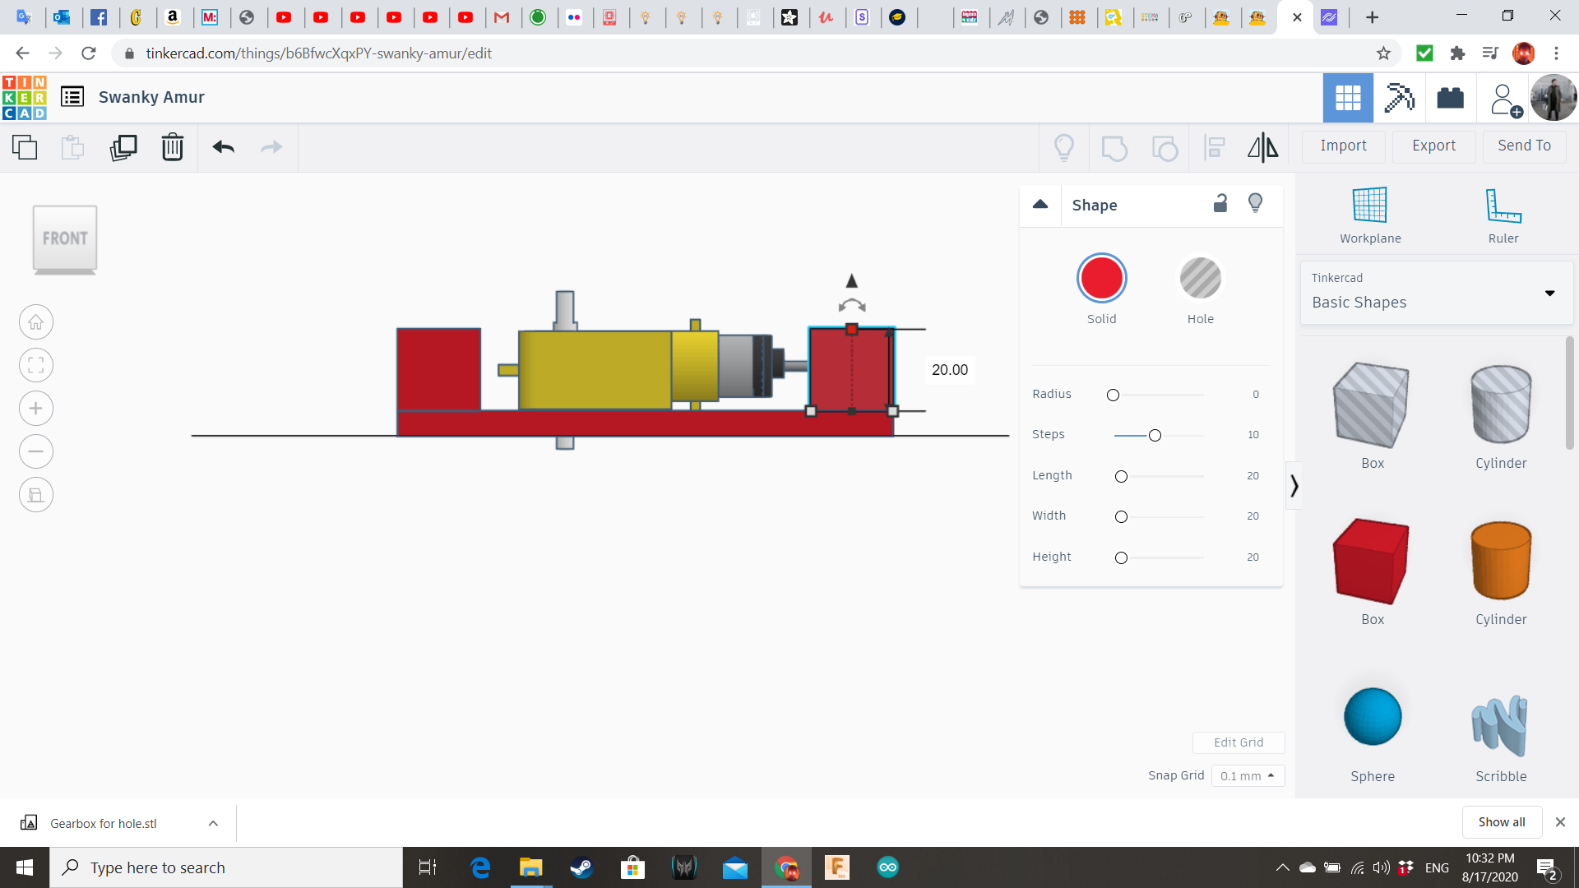Select the Mirror tool icon
The height and width of the screenshot is (888, 1579).
point(1262,147)
